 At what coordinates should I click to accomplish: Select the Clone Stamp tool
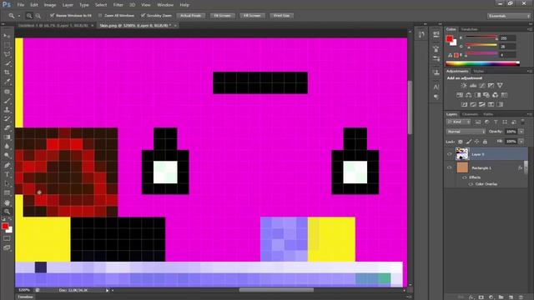coord(7,110)
